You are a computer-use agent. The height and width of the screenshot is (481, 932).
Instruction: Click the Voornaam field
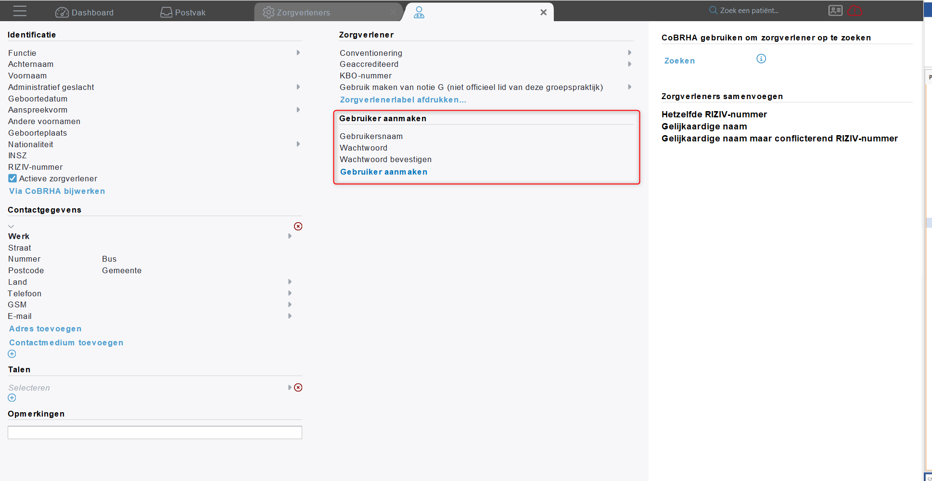click(154, 76)
